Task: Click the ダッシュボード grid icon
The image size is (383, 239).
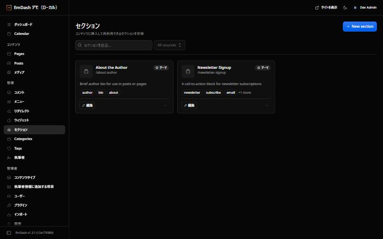Action: 9,24
